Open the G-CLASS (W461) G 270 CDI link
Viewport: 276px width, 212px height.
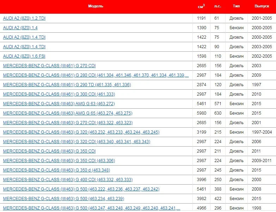coord(49,66)
